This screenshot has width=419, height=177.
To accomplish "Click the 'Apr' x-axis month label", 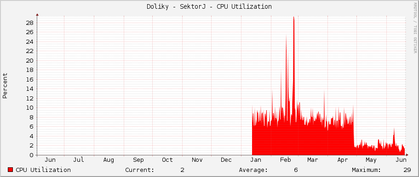I will tap(343, 160).
